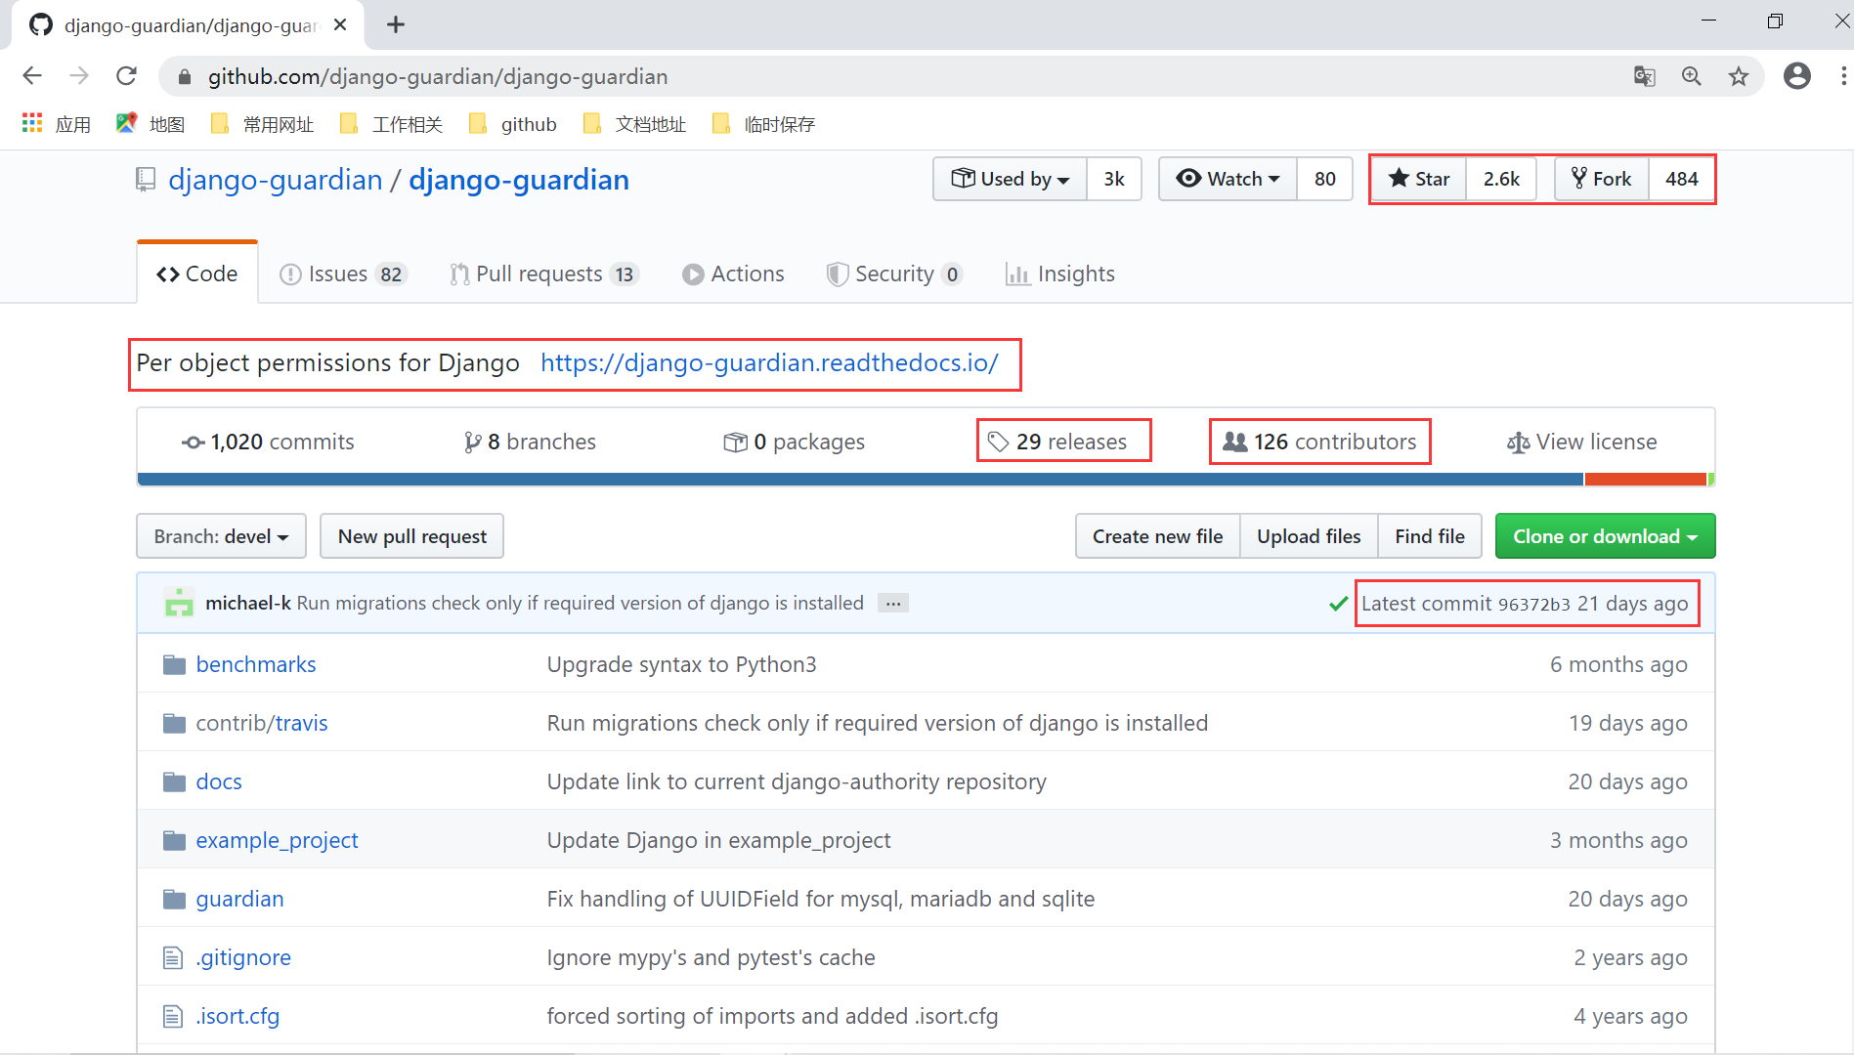The width and height of the screenshot is (1854, 1055).
Task: View the 29 releases
Action: coord(1057,442)
